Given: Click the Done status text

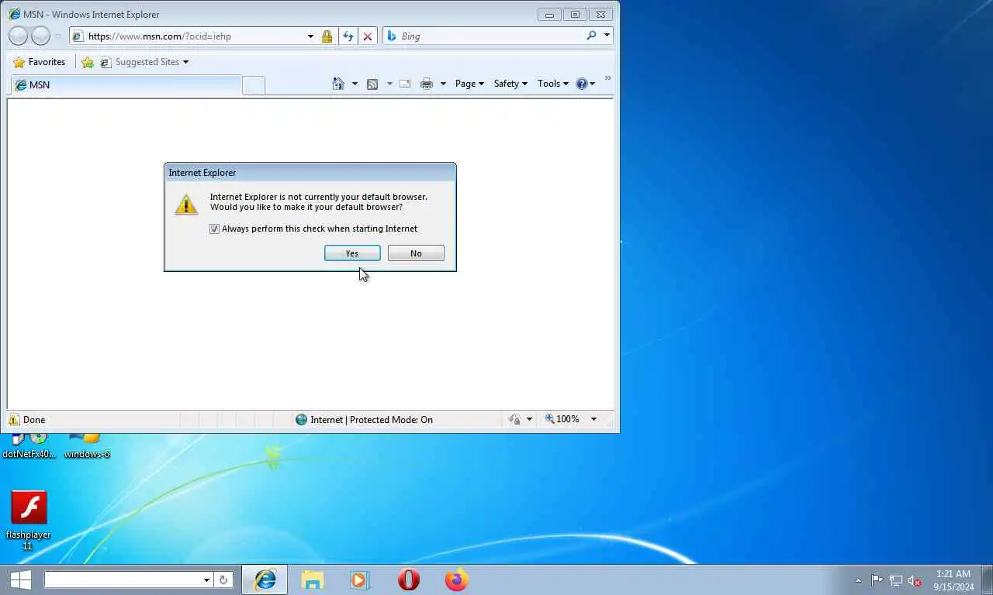Looking at the screenshot, I should click(34, 420).
